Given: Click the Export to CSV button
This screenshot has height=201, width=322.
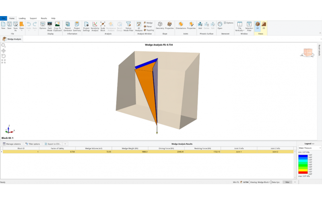Looking at the screenshot, I should coord(53,144).
